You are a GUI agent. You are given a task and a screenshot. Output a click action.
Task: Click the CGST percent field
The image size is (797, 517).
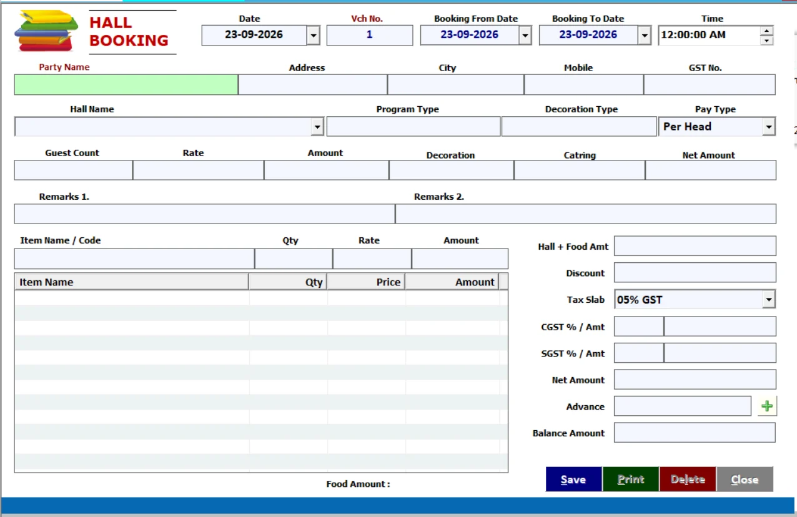point(638,327)
